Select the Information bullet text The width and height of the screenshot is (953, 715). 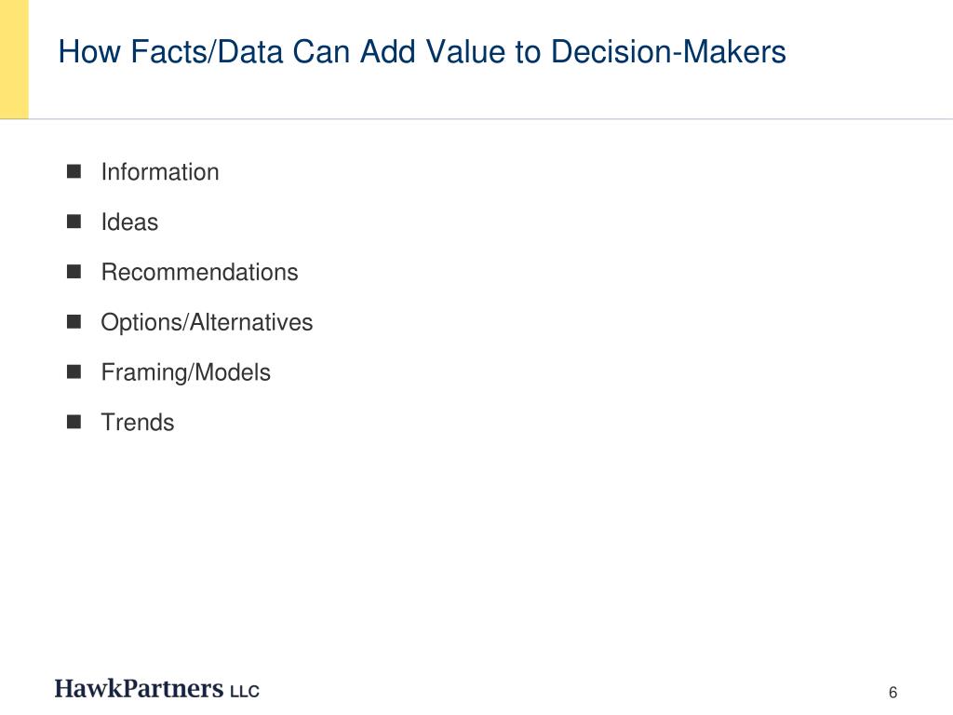[x=160, y=172]
